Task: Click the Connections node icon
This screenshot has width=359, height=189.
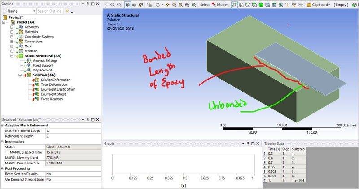Action: point(21,41)
